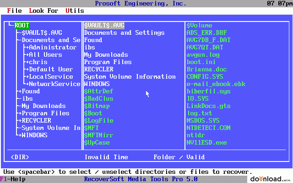The height and width of the screenshot is (183, 293).
Task: Collapse Documents and Se folder in tree
Action: pyautogui.click(x=51, y=40)
